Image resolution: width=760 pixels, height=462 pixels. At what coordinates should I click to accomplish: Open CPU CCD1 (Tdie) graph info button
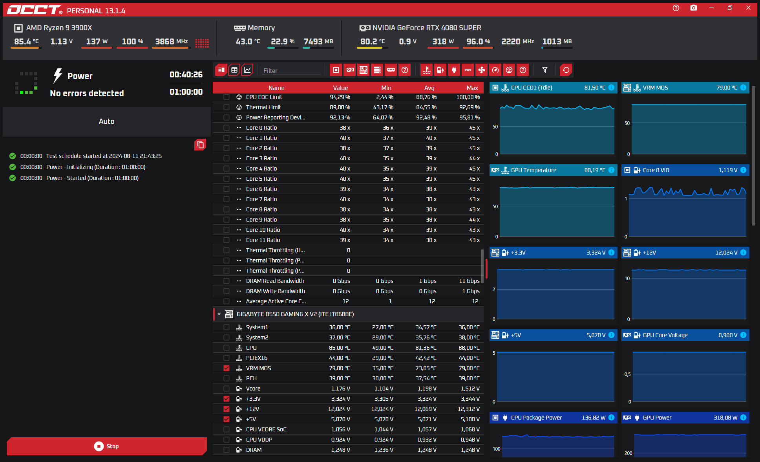click(612, 88)
